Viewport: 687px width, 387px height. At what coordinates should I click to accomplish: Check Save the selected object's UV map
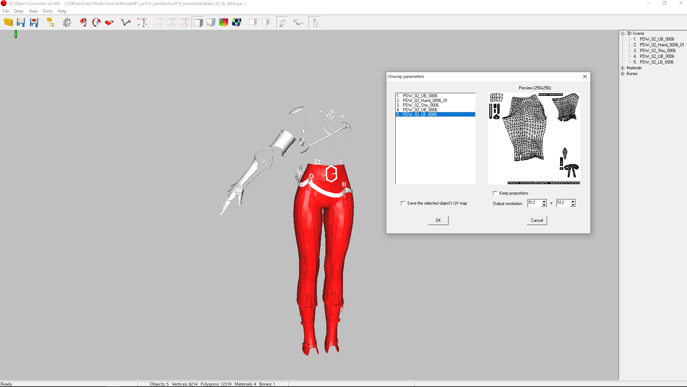click(x=403, y=203)
